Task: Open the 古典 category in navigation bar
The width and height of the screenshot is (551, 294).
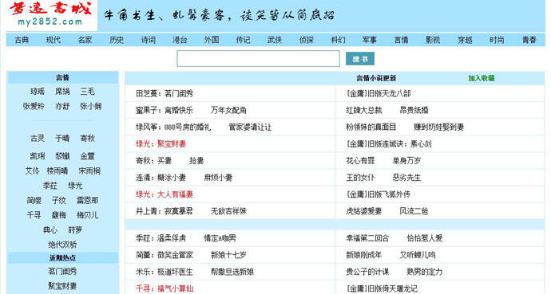Action: 22,40
